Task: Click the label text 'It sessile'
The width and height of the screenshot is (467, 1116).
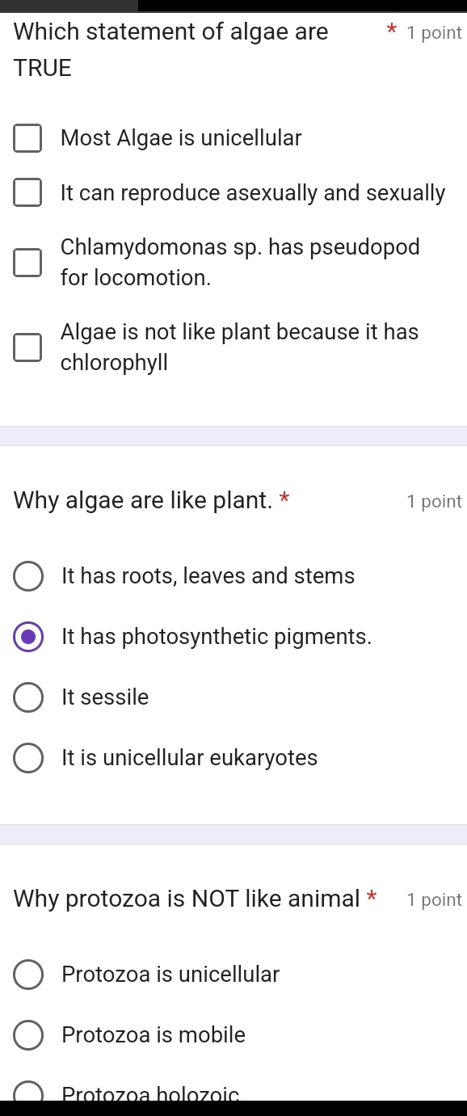Action: [x=104, y=697]
